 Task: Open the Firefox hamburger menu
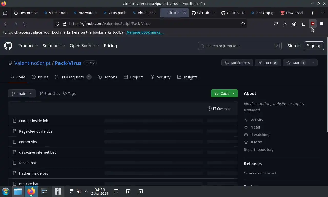(322, 24)
